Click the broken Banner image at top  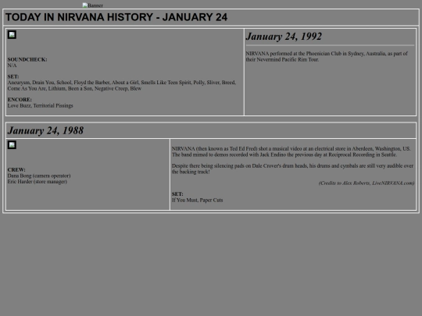(x=92, y=5)
